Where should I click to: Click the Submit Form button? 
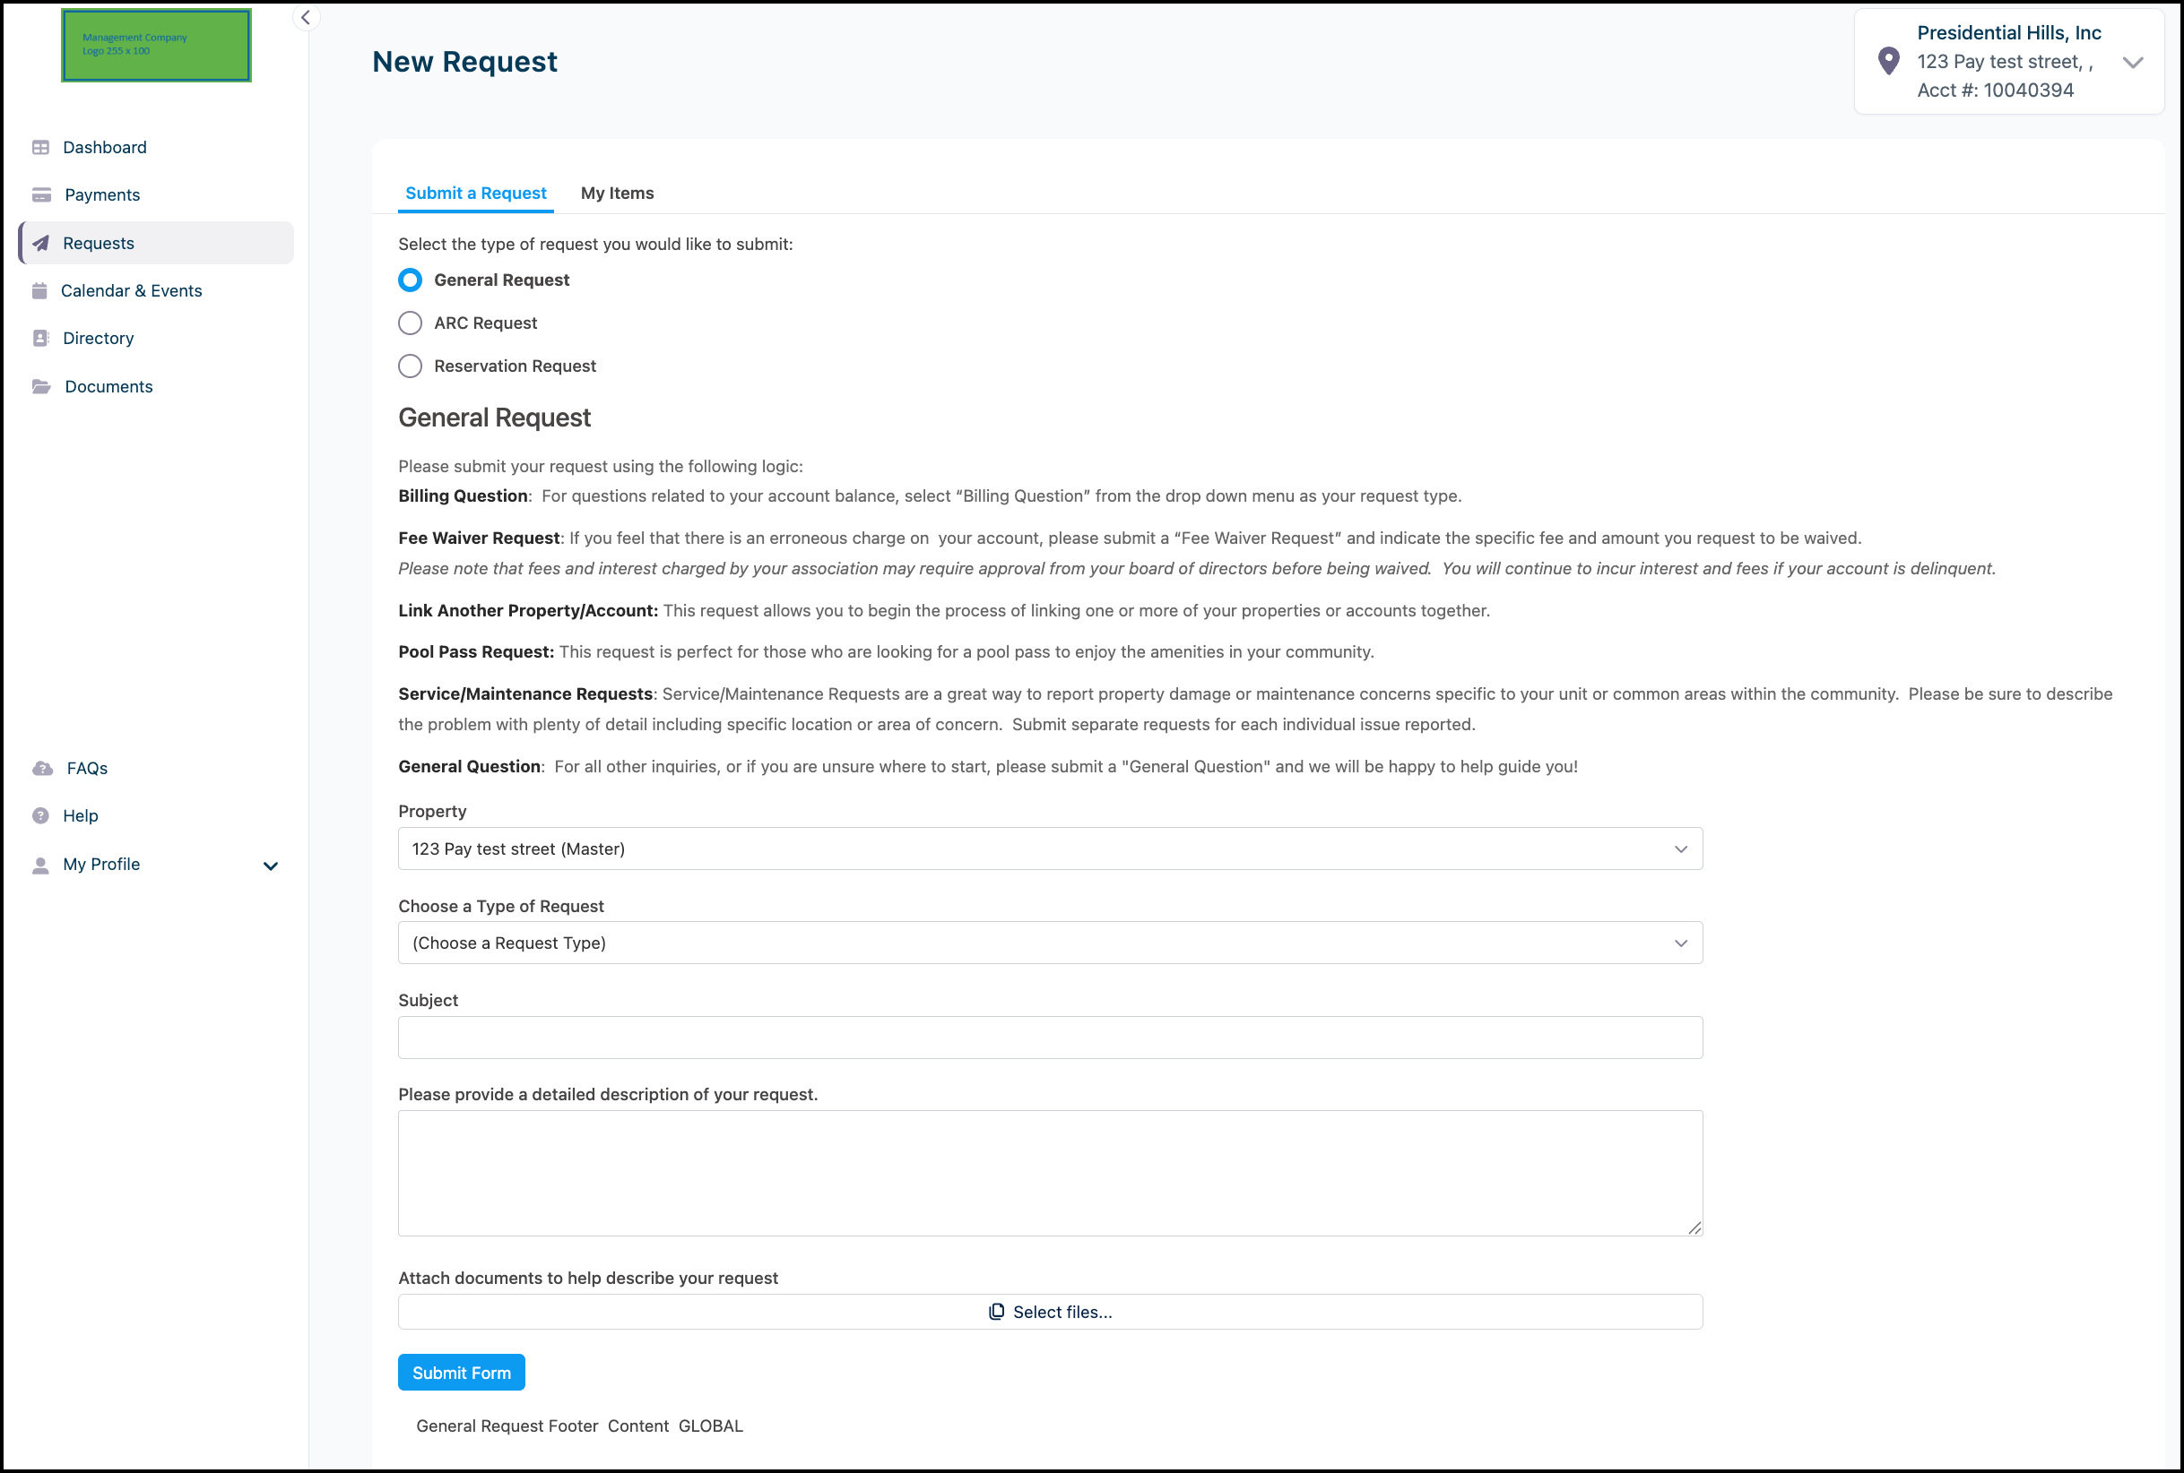coord(462,1373)
